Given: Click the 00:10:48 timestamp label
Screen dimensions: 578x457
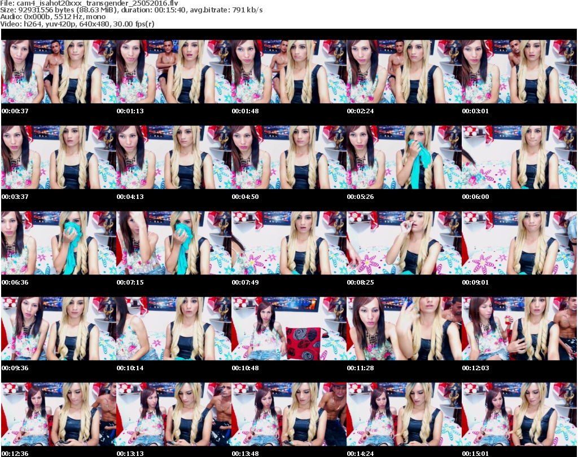Looking at the screenshot, I should 245,368.
